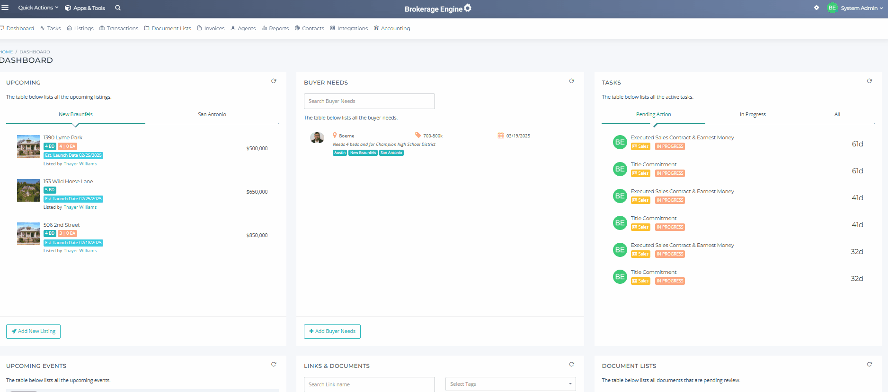Click the BE user avatar in header
The width and height of the screenshot is (888, 392).
pos(832,8)
